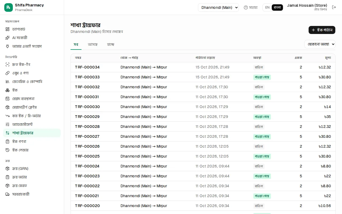Viewport: 342px width, 214px height.
Task: Click the পাঠানো হয়েছে column header
Action: [205, 58]
